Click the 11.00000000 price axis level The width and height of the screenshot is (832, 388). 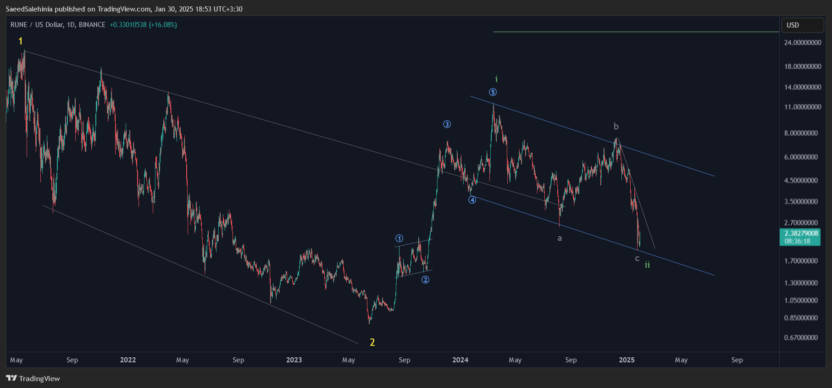tap(803, 107)
